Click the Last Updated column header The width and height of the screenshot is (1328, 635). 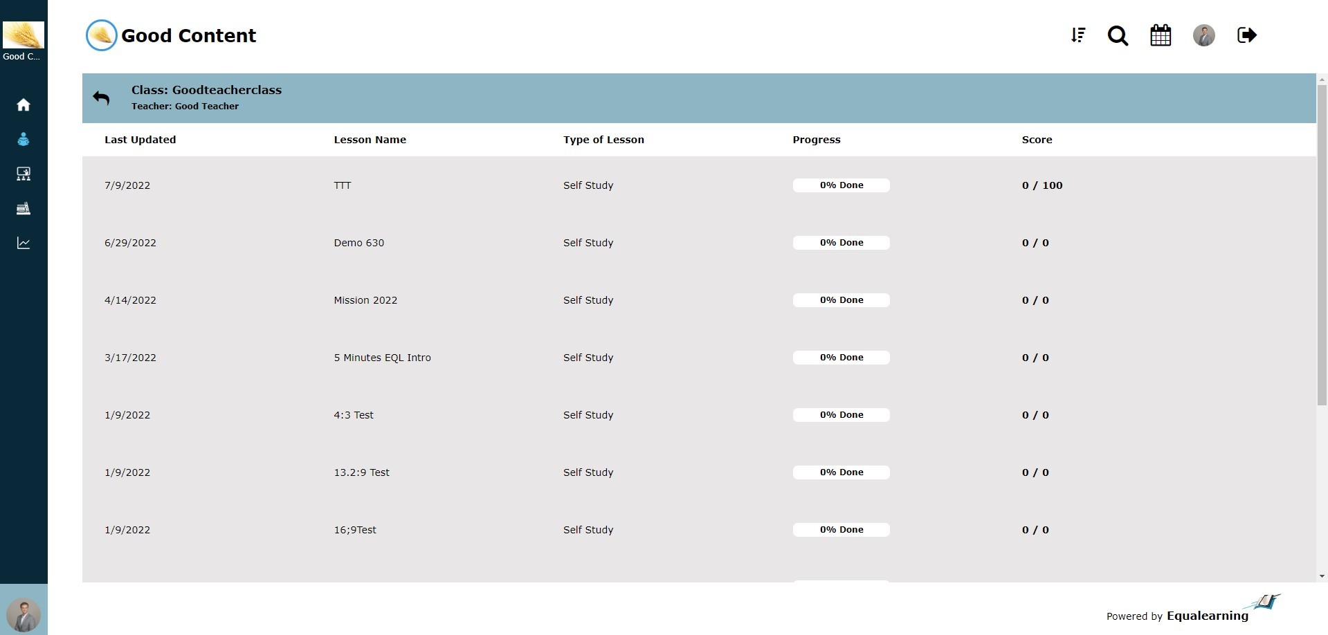(x=140, y=140)
